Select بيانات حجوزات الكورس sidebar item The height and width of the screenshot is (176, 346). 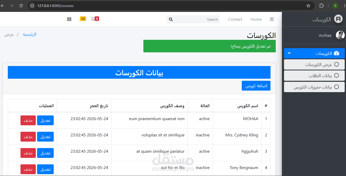(x=314, y=87)
